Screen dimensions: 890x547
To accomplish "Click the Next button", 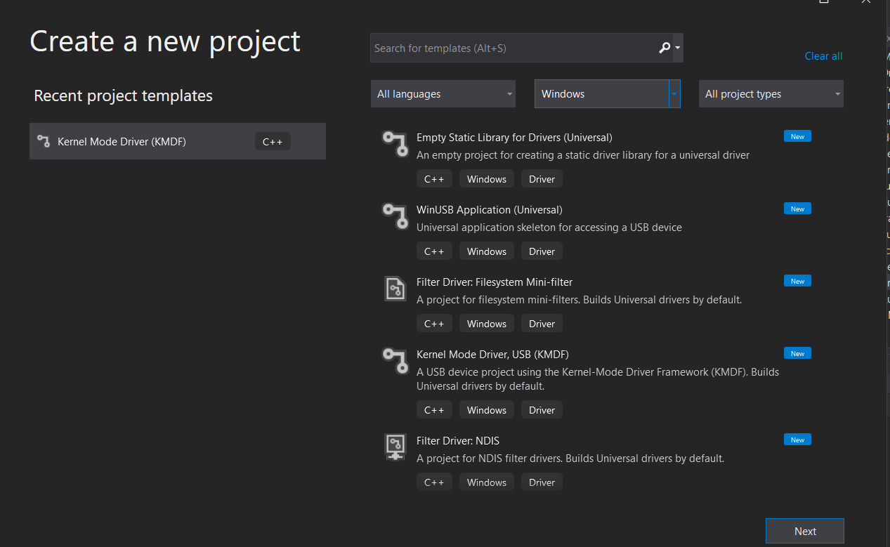I will point(805,531).
